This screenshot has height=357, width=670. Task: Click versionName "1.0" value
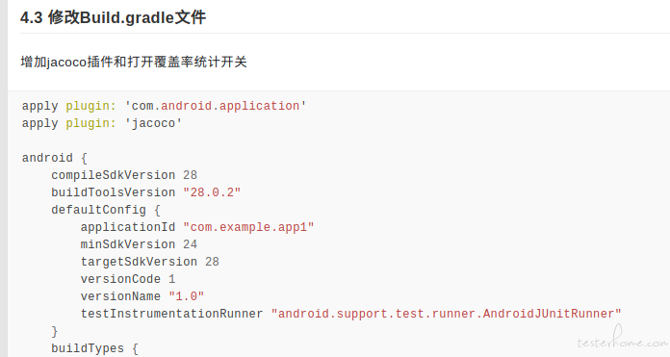[x=187, y=296]
